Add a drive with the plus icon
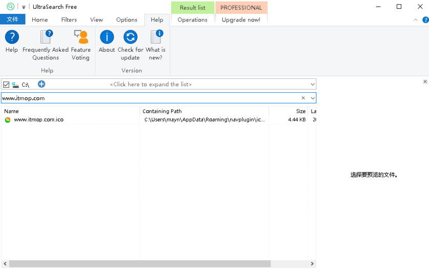This screenshot has height=269, width=429. [x=42, y=84]
